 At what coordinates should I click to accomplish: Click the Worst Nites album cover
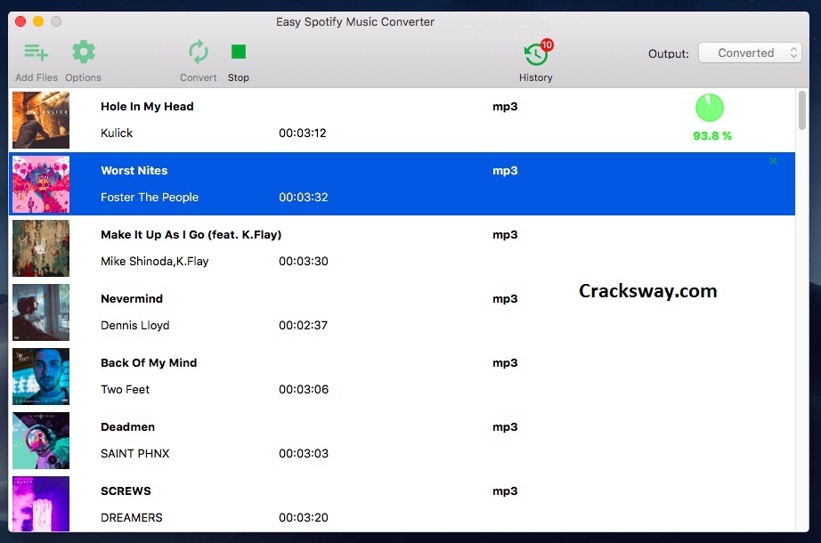[x=41, y=184]
